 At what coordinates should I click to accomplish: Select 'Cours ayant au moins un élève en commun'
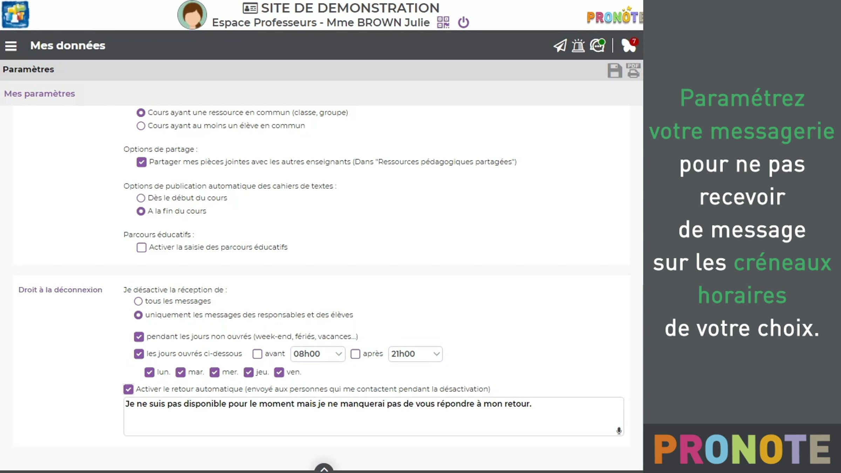(x=141, y=126)
